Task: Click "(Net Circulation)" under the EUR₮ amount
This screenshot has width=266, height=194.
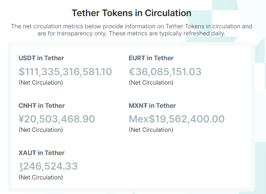Action: tap(151, 83)
